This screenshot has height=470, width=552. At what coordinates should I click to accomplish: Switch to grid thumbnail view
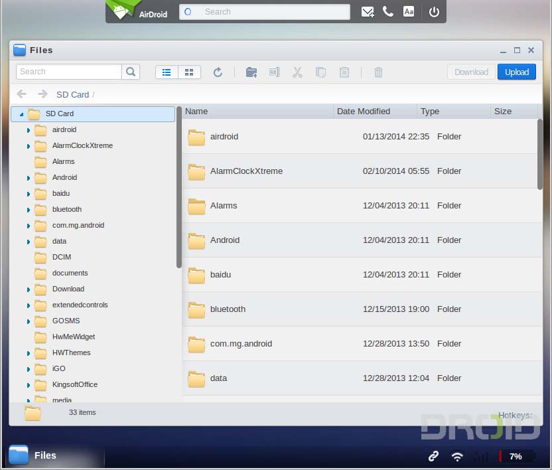tap(189, 72)
